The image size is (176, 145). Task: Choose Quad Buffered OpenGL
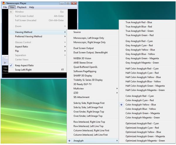tap(93, 67)
